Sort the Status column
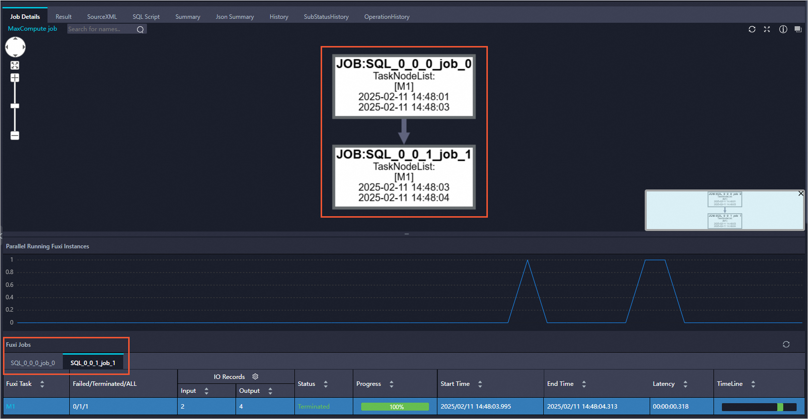The width and height of the screenshot is (808, 419). pyautogui.click(x=326, y=384)
